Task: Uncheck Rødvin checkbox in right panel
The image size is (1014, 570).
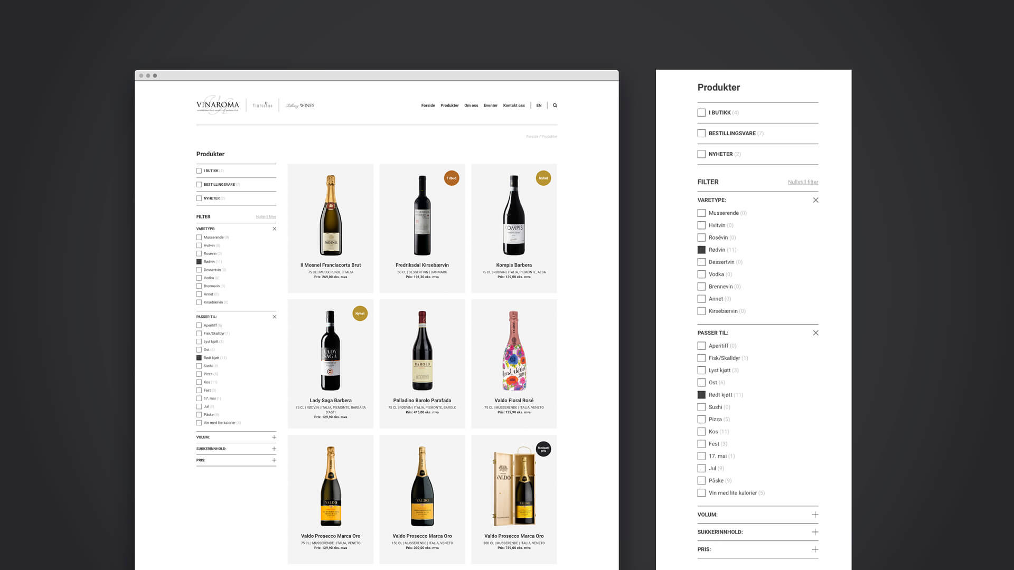Action: tap(701, 250)
